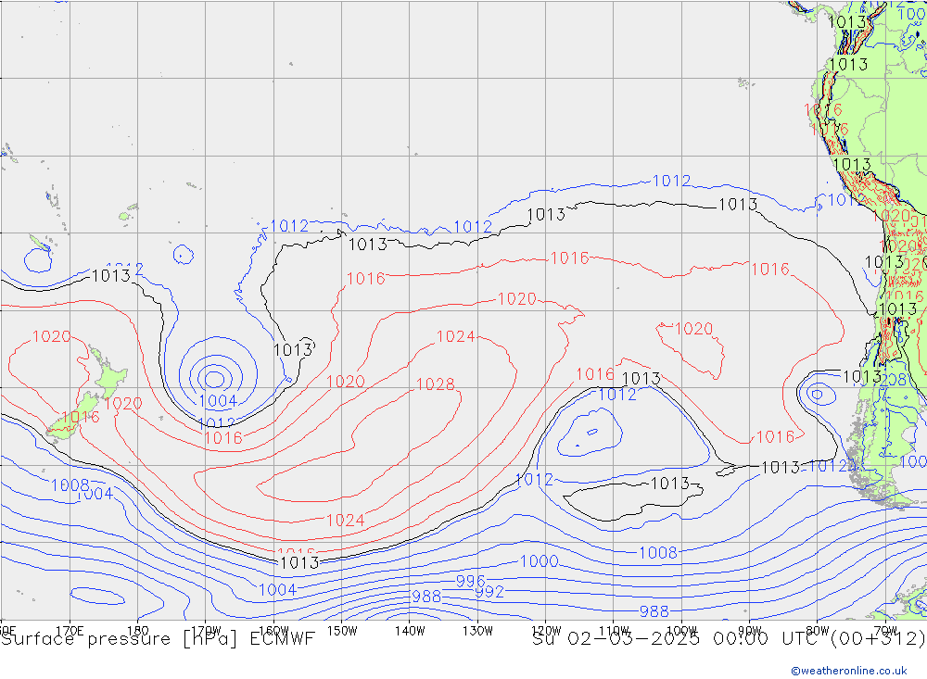Click the blue 992 isobar label
Screen dimensions: 927x679
[x=489, y=592]
